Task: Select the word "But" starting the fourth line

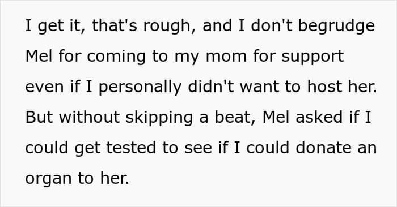Action: click(x=39, y=118)
